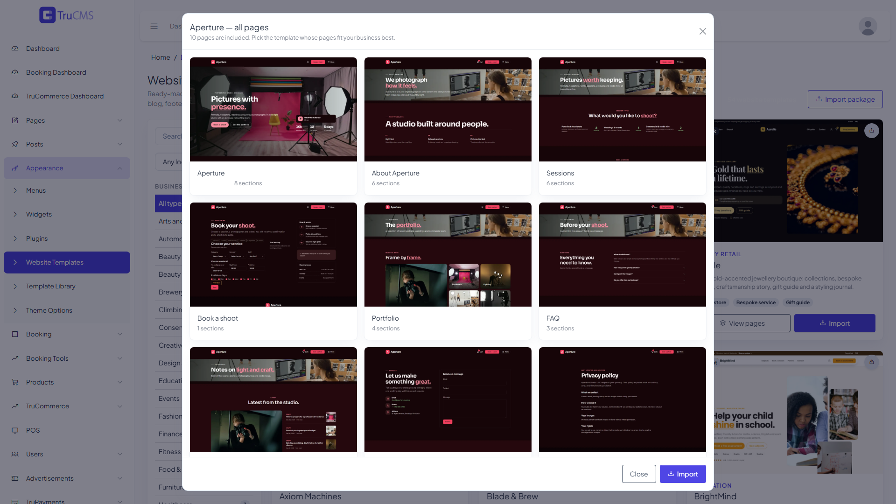Click the Pages edit icon in sidebar
Image resolution: width=896 pixels, height=504 pixels.
tap(15, 120)
